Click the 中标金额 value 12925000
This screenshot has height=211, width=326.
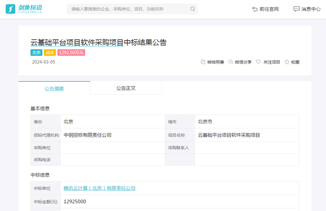pyautogui.click(x=75, y=201)
